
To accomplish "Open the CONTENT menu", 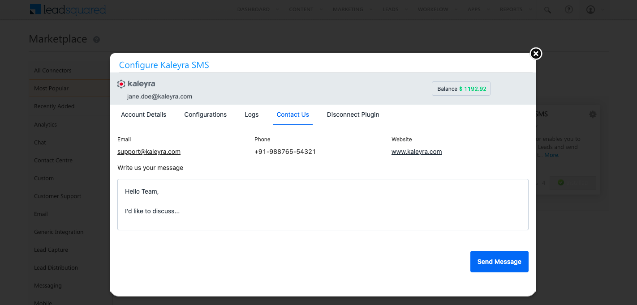I will coord(301,9).
